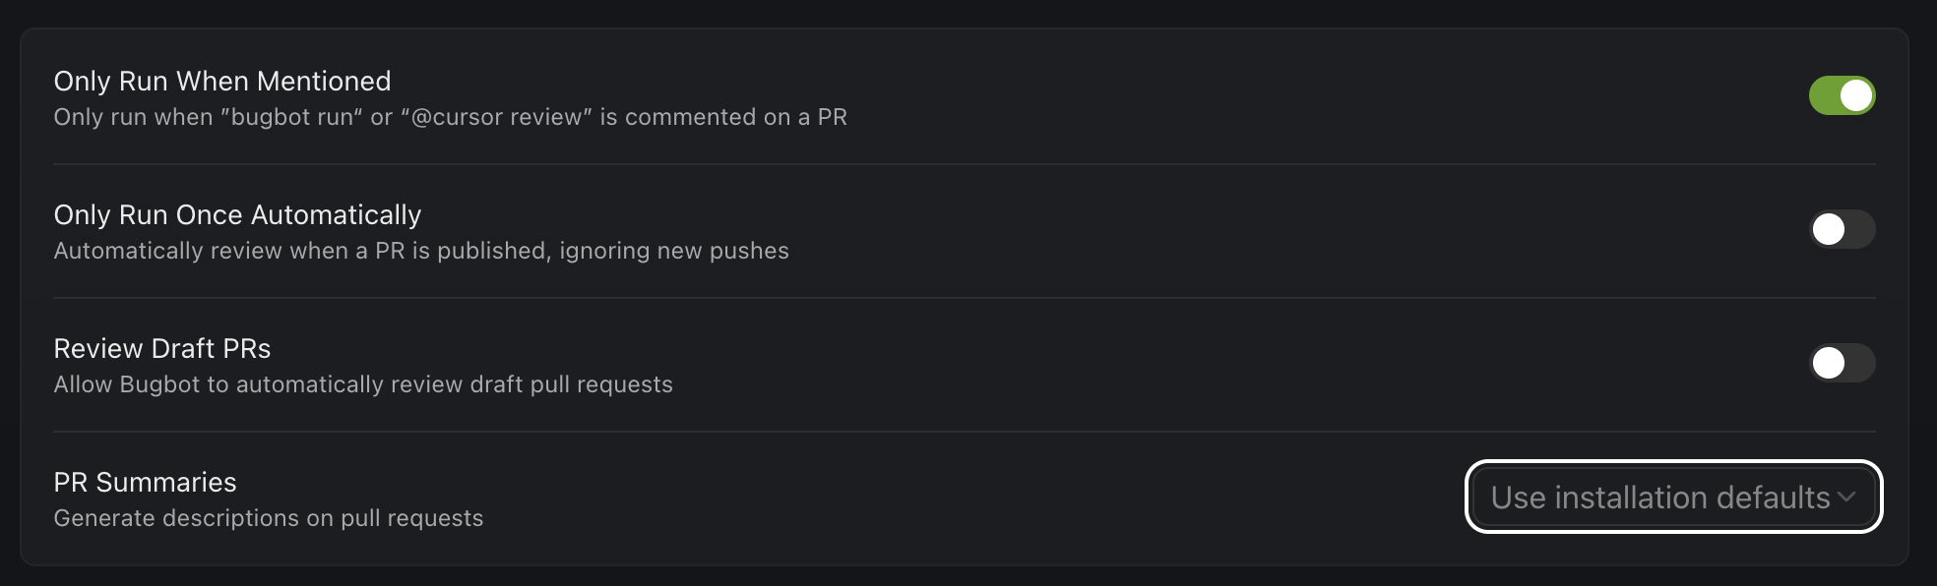Click the white knob of the mentioned toggle

tap(1856, 95)
